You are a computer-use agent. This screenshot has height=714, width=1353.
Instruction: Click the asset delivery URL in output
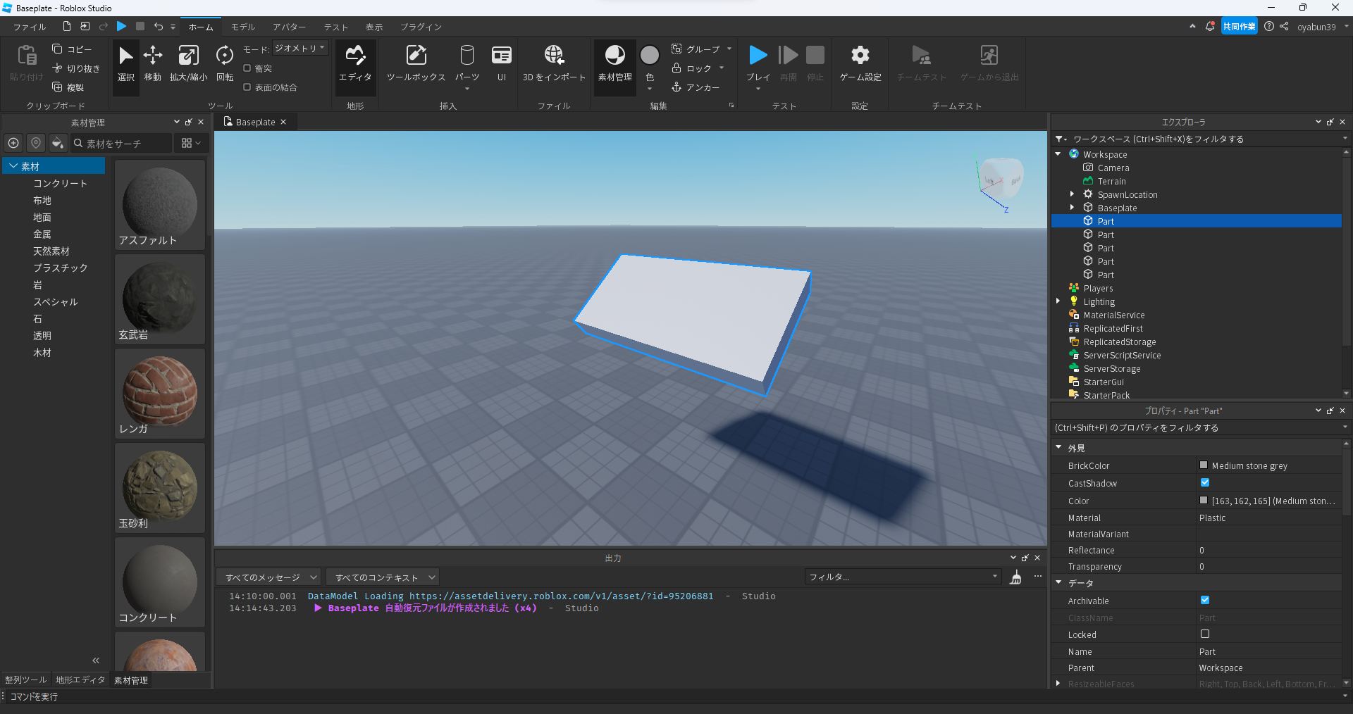561,596
